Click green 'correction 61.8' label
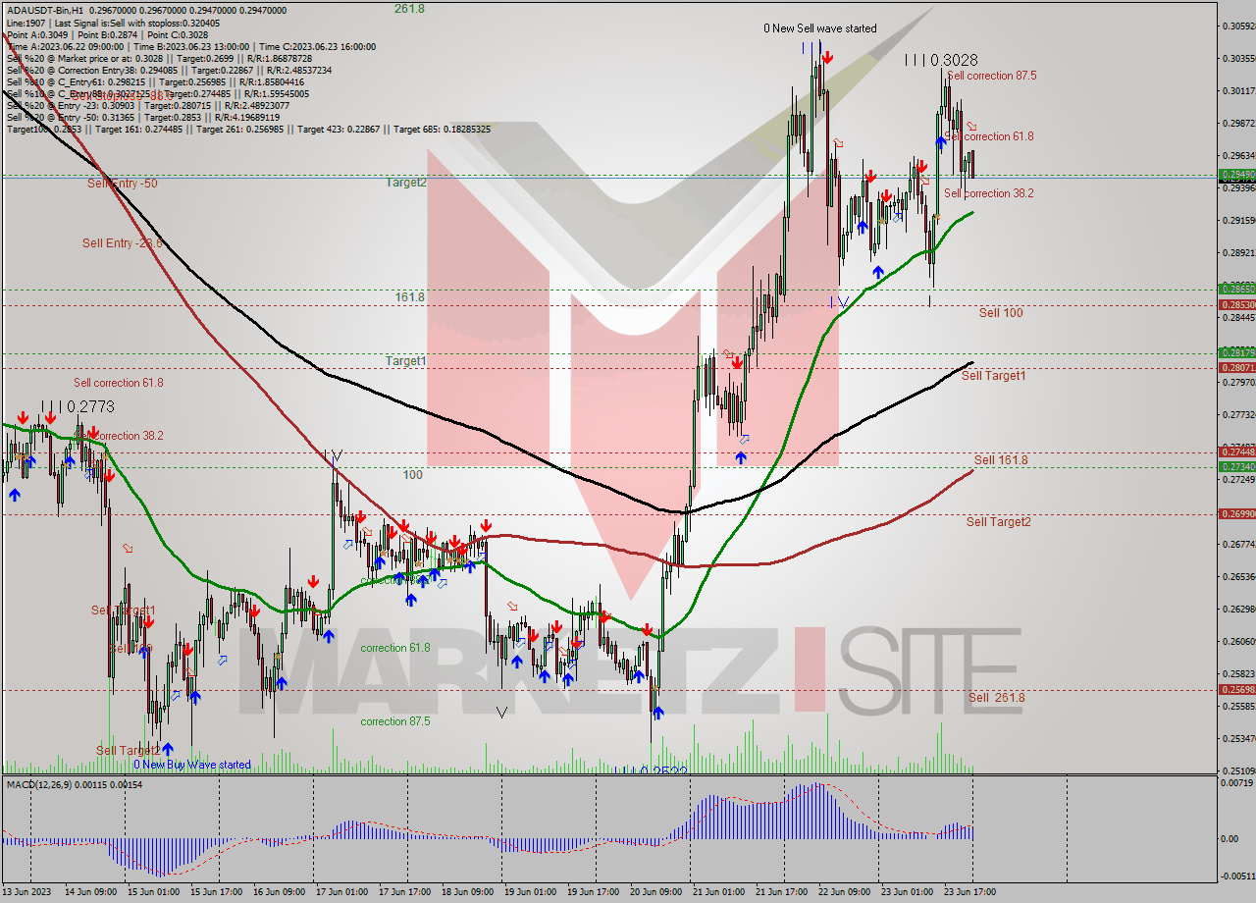The width and height of the screenshot is (1256, 903). (395, 648)
